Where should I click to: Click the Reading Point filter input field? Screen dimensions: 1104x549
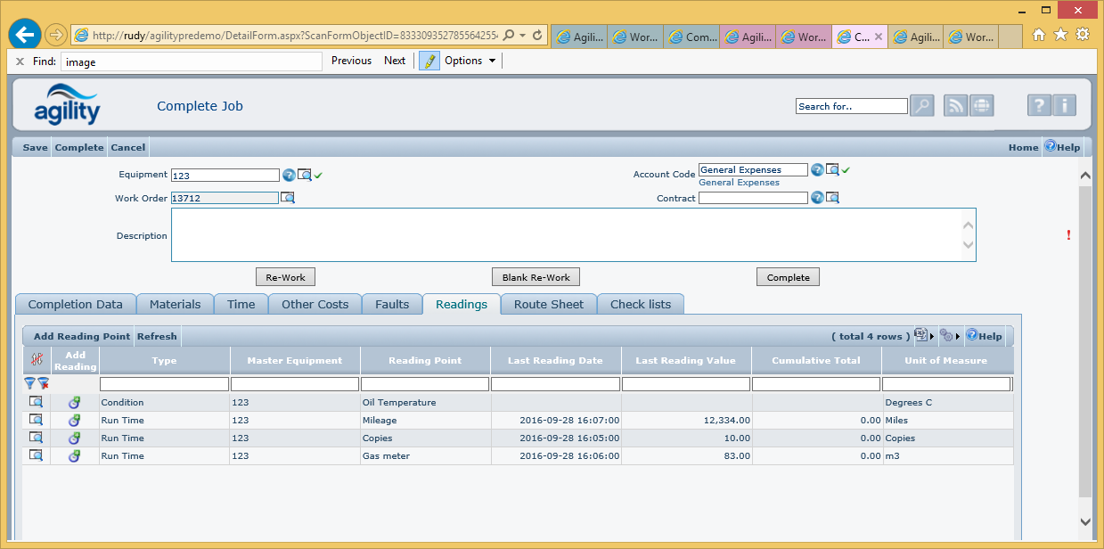[425, 384]
